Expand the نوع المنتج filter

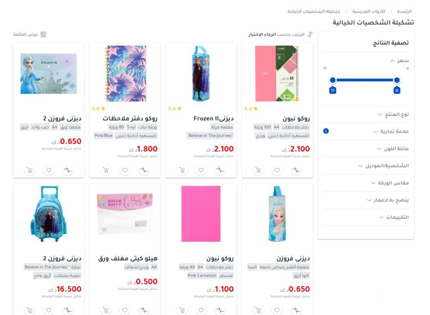point(393,115)
